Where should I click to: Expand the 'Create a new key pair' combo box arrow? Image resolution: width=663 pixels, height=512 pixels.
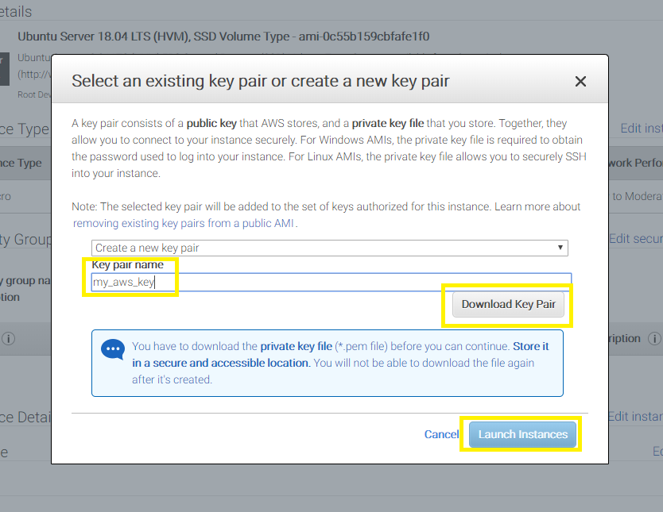561,248
